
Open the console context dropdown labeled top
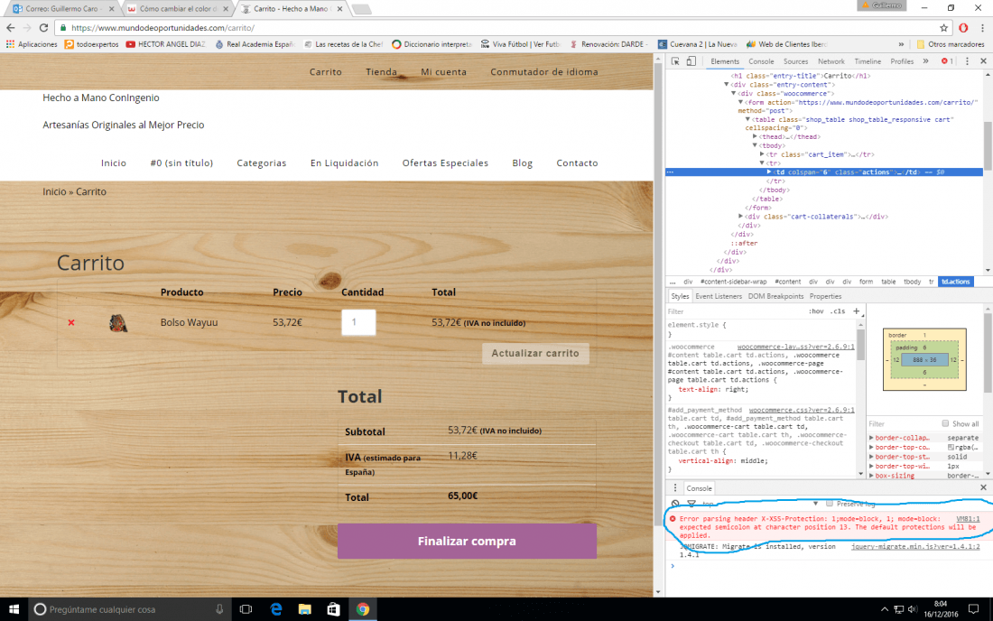760,504
